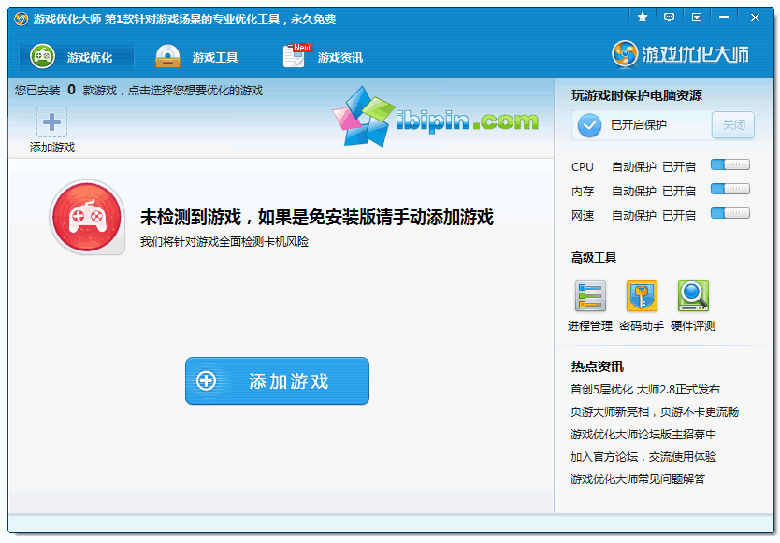Click the feedback speech-bubble icon
780x543 pixels.
tap(669, 18)
